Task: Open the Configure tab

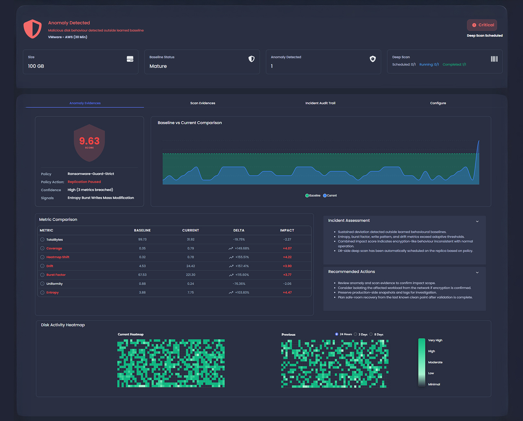Action: coord(438,103)
